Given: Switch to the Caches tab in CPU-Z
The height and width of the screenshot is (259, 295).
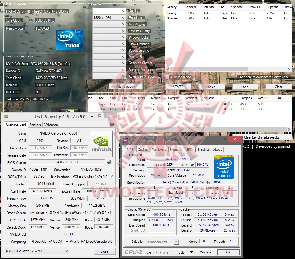Looking at the screenshot, I should tap(143, 149).
